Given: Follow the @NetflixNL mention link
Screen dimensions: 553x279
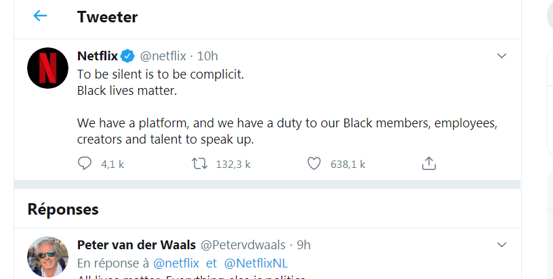Looking at the screenshot, I should [256, 263].
